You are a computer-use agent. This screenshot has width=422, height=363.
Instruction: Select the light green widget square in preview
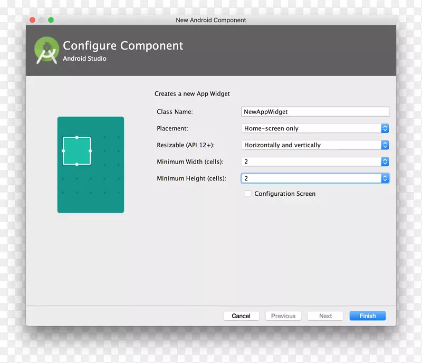tap(77, 151)
